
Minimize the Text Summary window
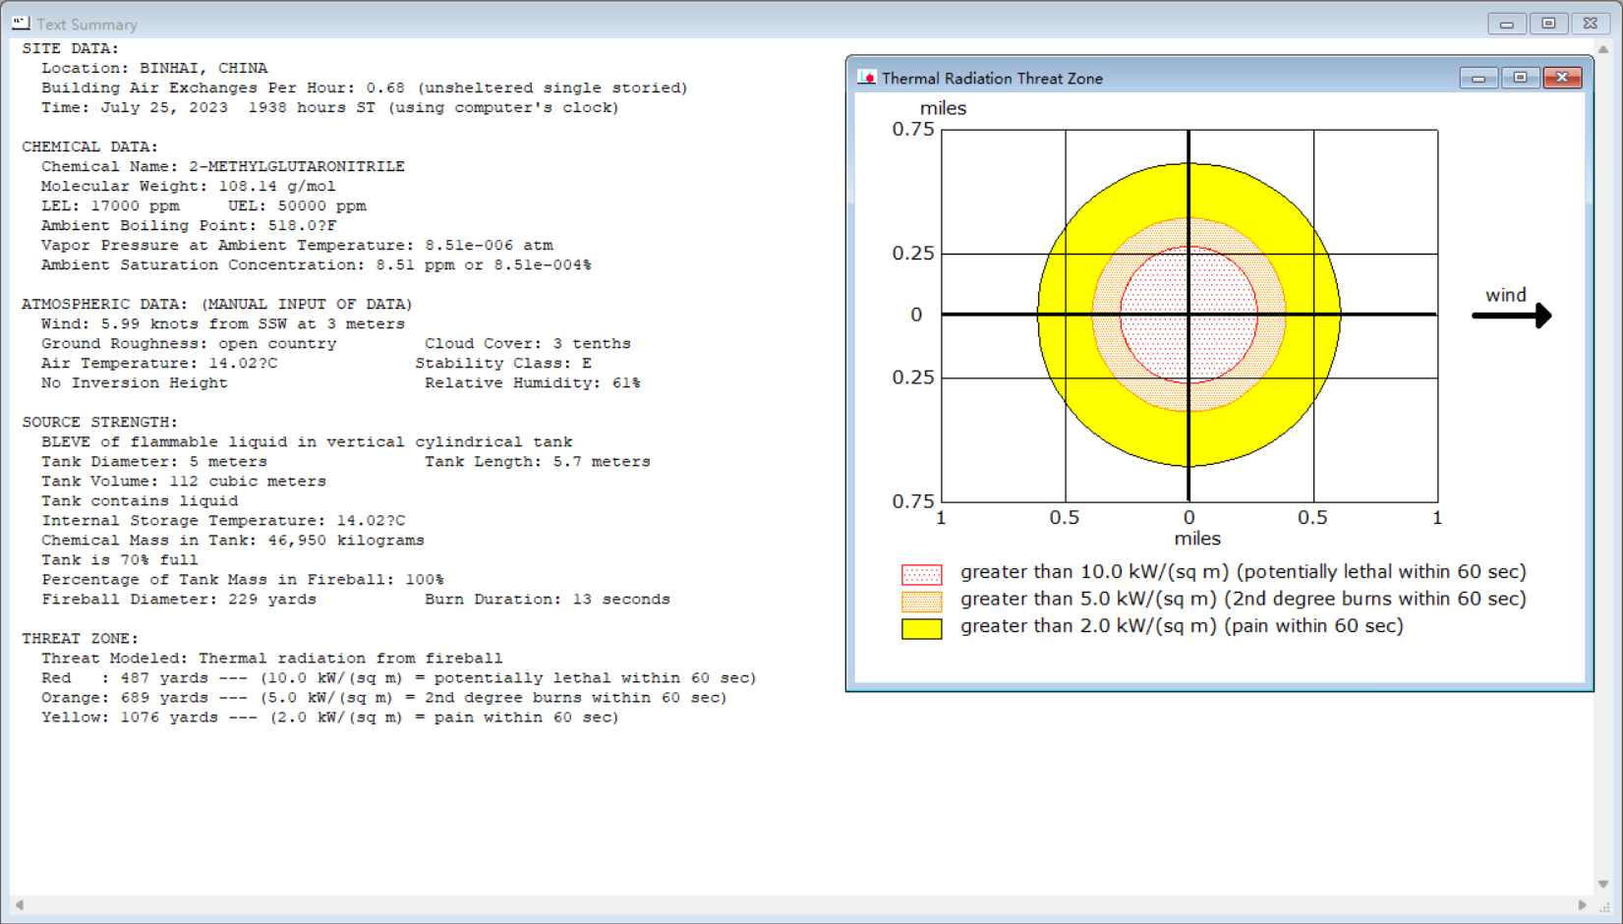[1506, 24]
